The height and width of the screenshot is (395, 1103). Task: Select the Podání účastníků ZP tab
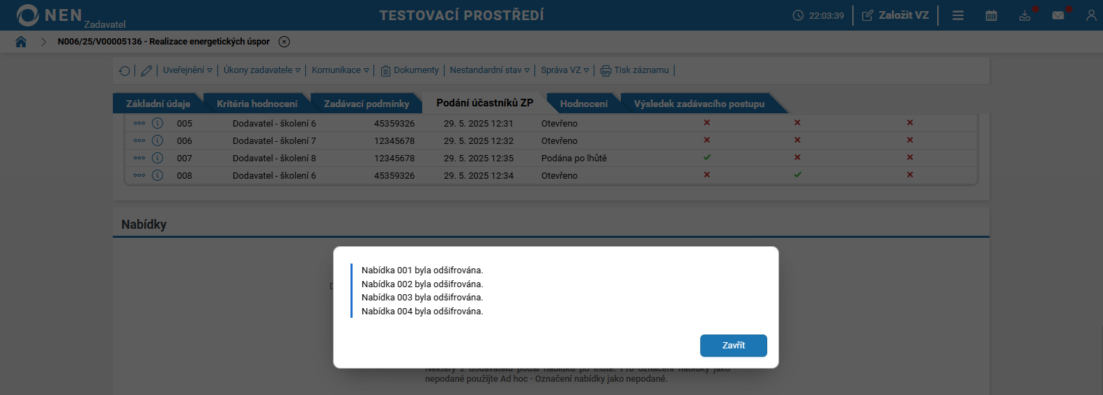point(485,103)
